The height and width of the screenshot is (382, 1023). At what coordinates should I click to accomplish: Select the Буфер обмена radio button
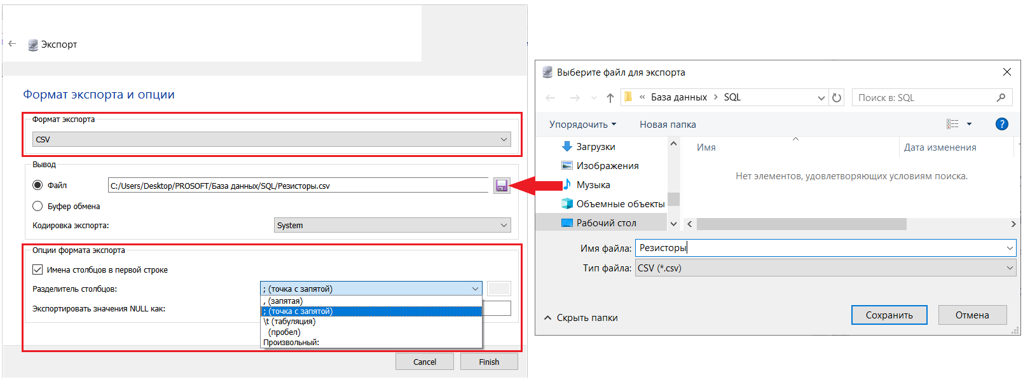[38, 206]
